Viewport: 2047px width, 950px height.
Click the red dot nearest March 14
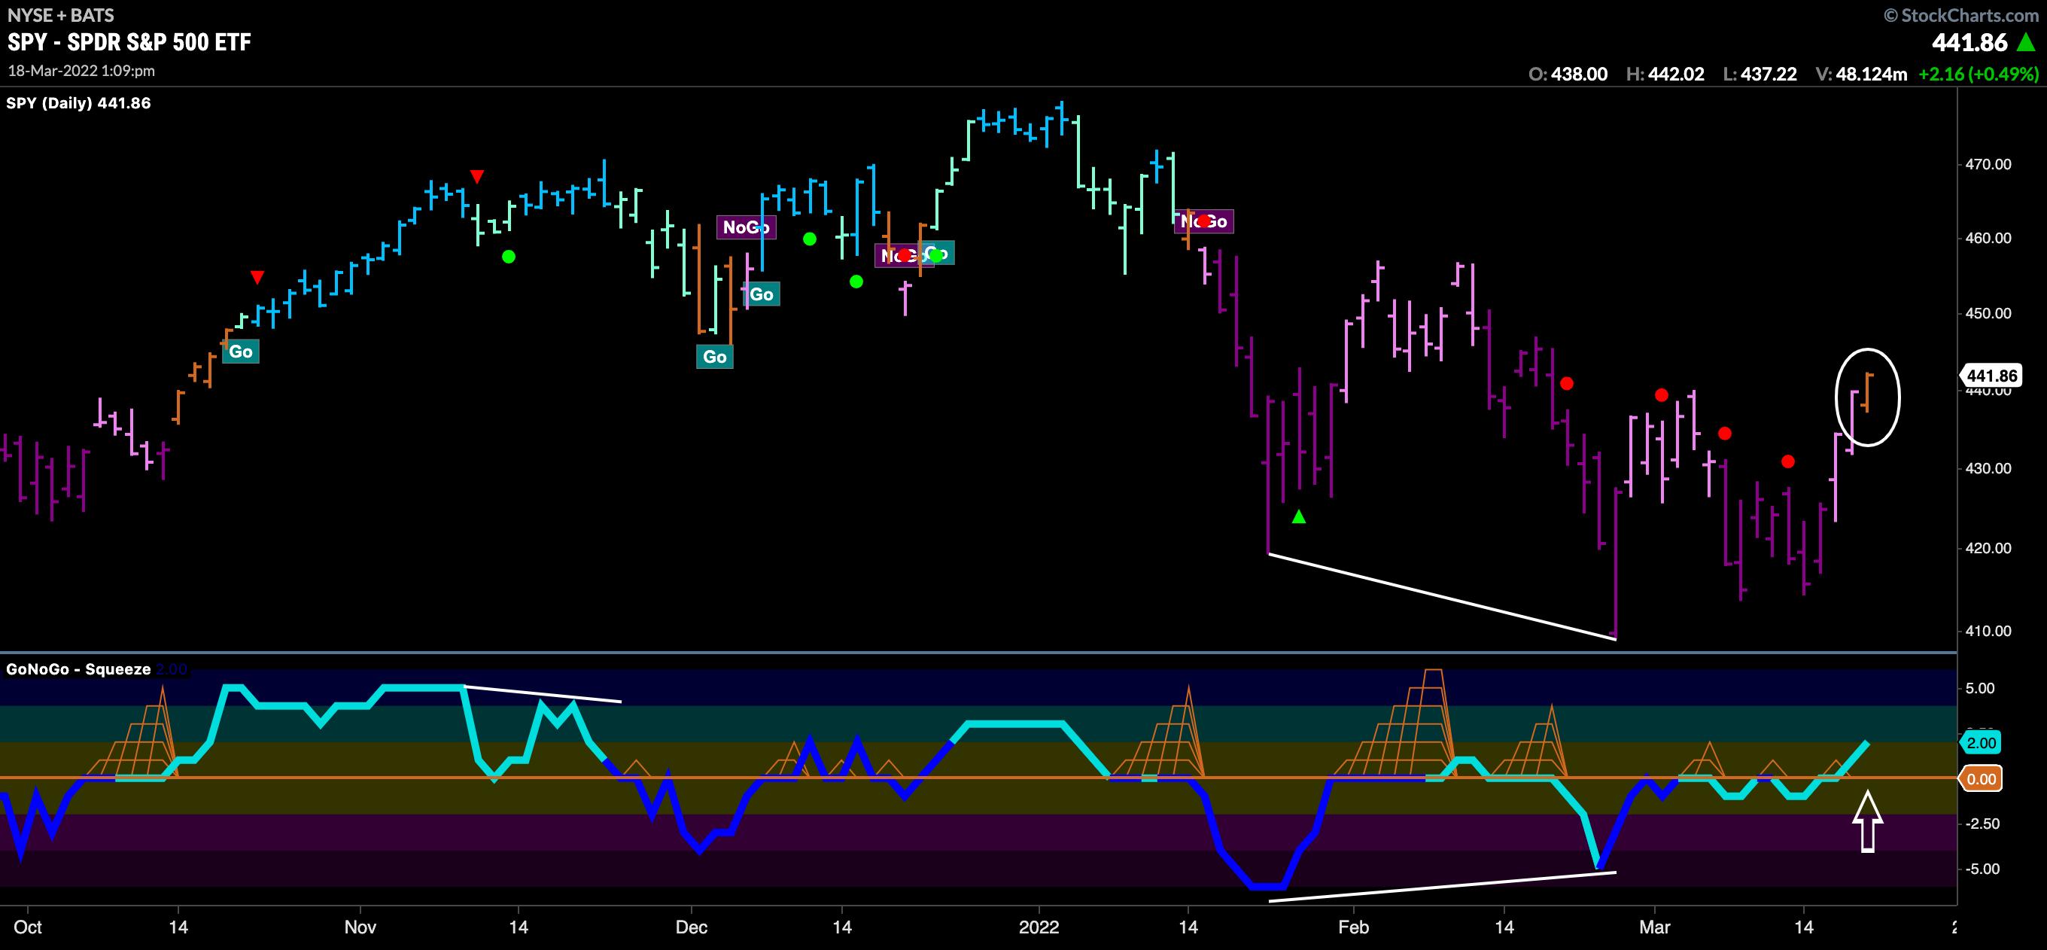click(x=1788, y=462)
